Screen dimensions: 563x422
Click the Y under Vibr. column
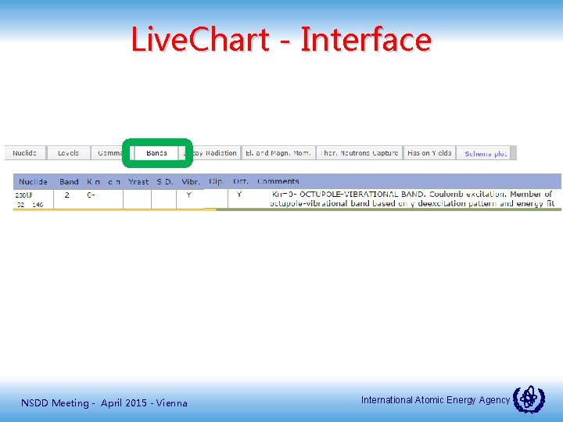click(189, 195)
